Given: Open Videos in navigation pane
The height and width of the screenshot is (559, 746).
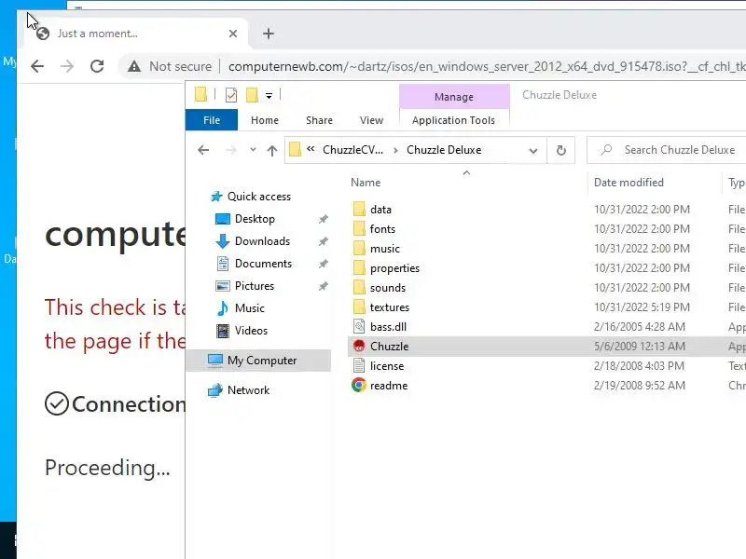Looking at the screenshot, I should (x=251, y=331).
